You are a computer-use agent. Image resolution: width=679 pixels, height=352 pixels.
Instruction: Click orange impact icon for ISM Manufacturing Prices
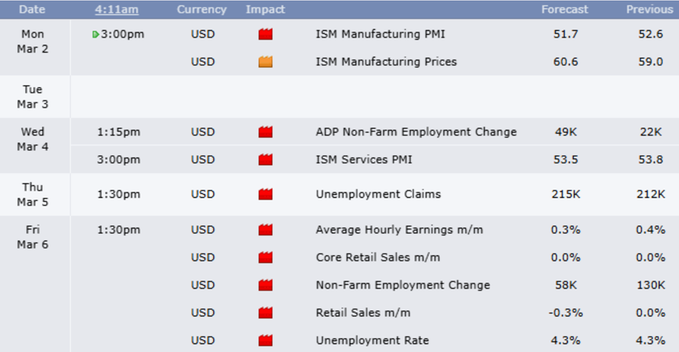[265, 62]
